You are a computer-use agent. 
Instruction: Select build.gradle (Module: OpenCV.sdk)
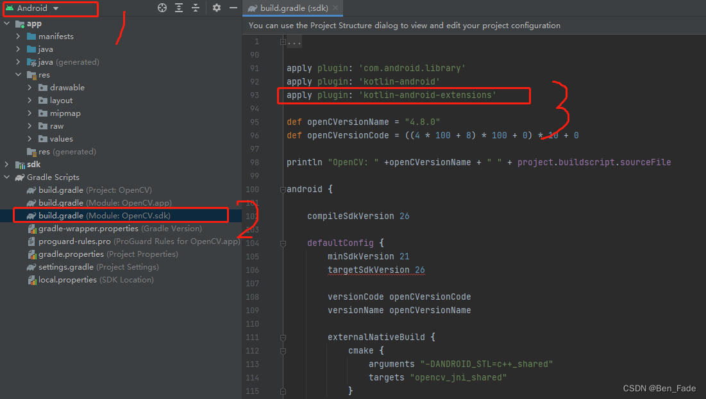(105, 215)
